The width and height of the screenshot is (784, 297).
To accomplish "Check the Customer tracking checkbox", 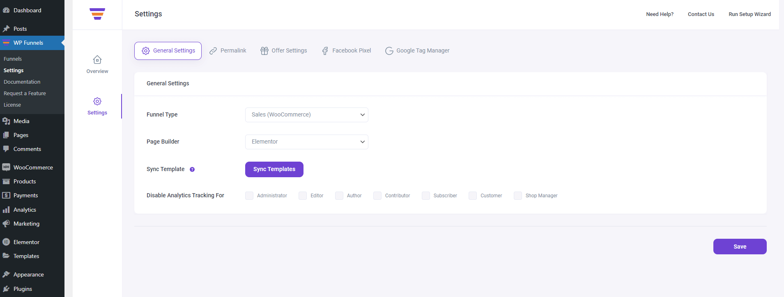I will [x=473, y=196].
